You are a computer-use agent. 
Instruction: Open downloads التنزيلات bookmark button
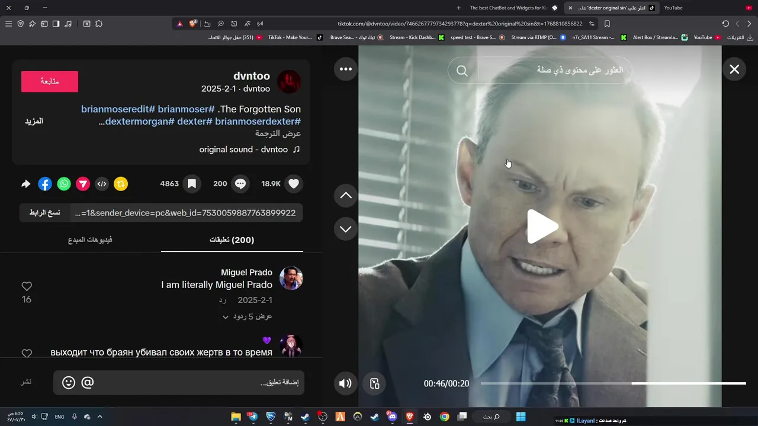coord(740,37)
